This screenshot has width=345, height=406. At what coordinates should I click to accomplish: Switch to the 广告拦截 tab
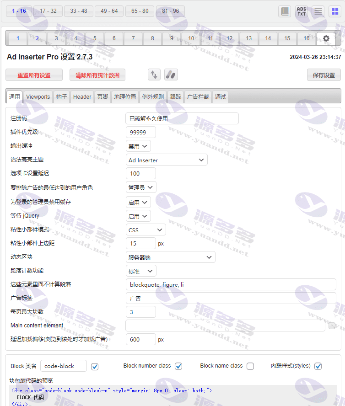(x=198, y=97)
